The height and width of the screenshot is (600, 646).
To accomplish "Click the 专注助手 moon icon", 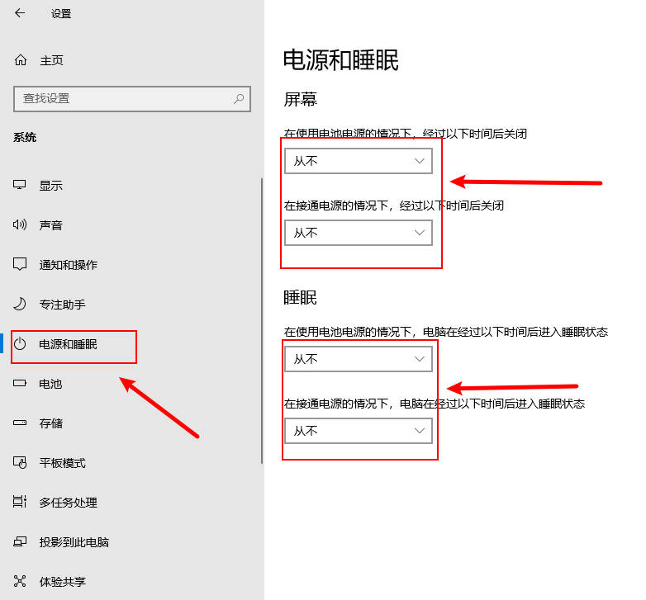I will point(19,304).
